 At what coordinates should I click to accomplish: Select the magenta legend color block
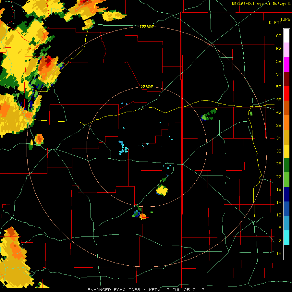[x=286, y=65]
